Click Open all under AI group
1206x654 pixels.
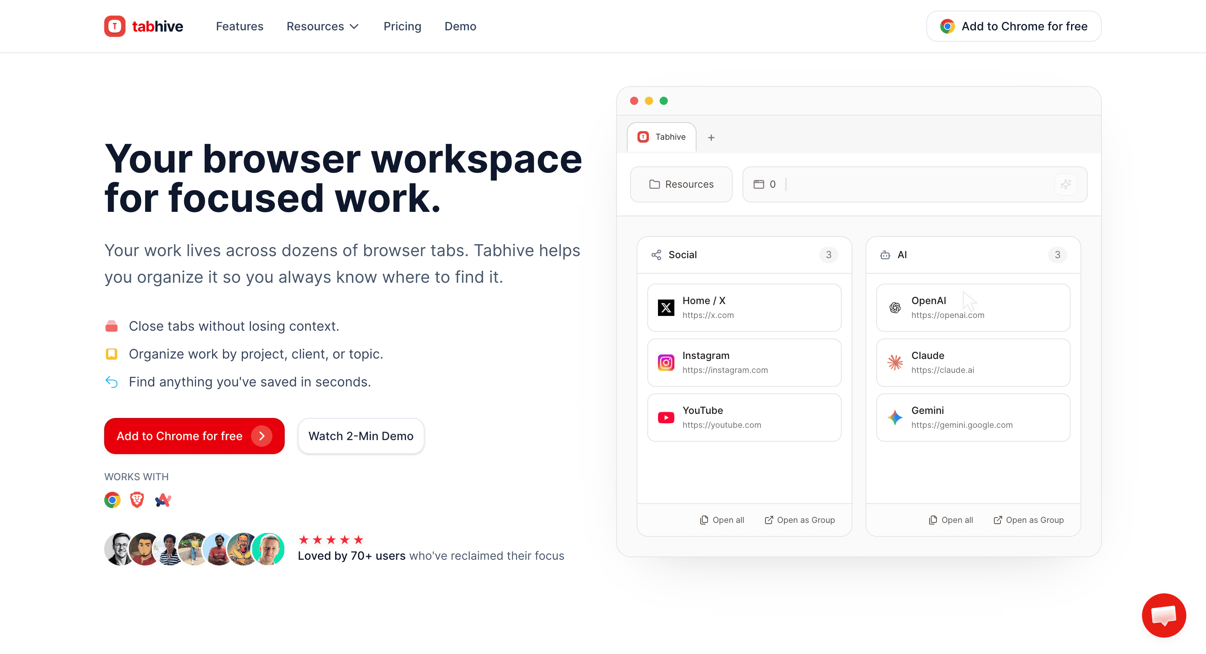click(951, 520)
